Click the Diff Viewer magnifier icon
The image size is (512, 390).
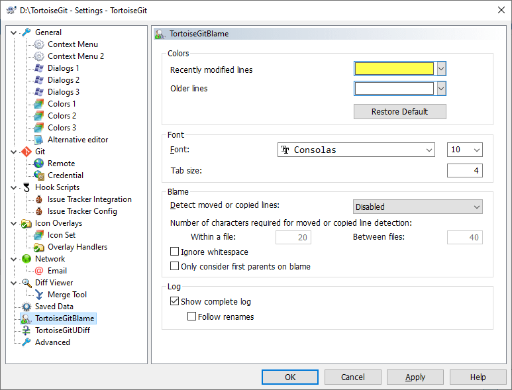[26, 283]
